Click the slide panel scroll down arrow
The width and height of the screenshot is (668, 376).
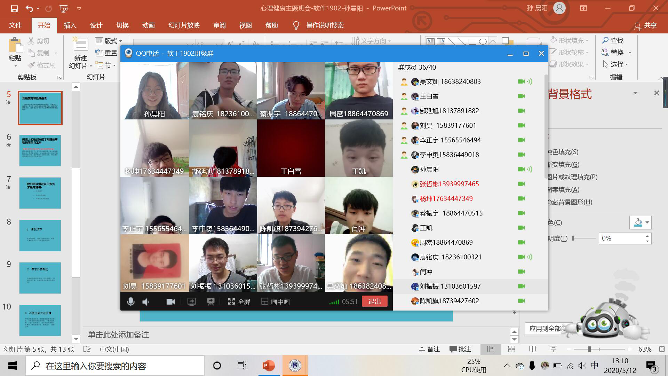pos(76,339)
